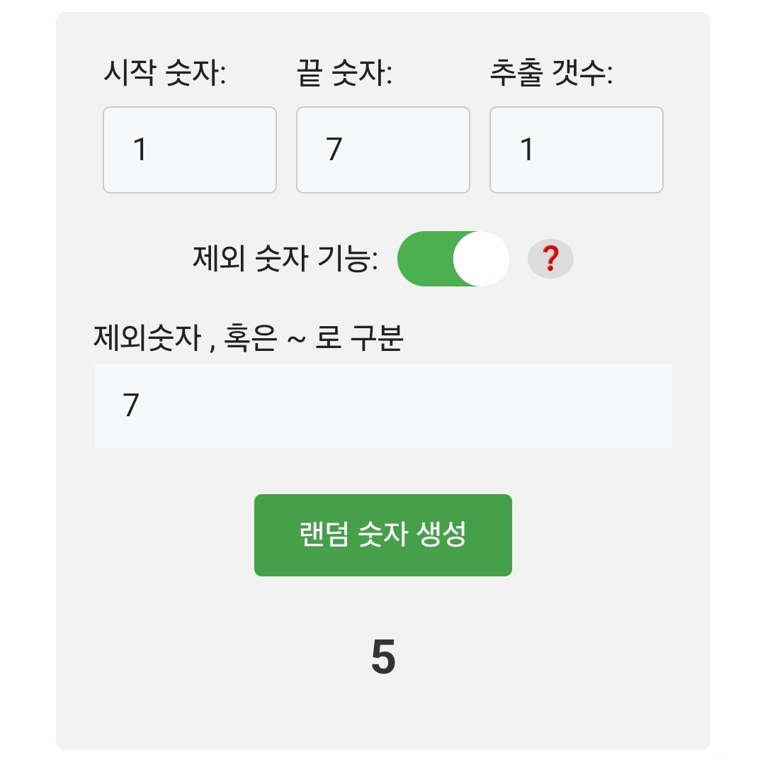The width and height of the screenshot is (765, 760).
Task: Click the 제외숫자 , 혹은 ~ 로 구분 label
Action: [x=248, y=338]
